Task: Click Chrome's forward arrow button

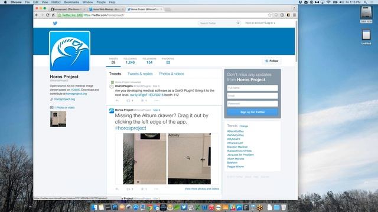Action: [42, 15]
